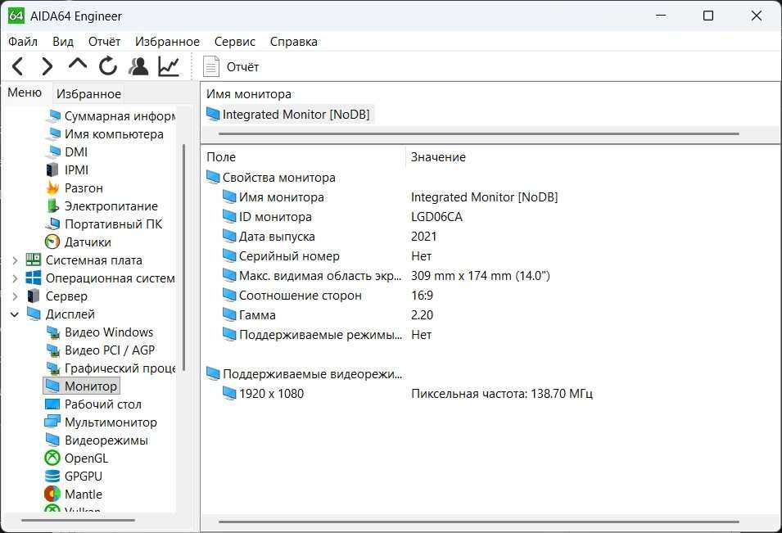Select DMI in the tree
The image size is (782, 533).
click(x=66, y=152)
